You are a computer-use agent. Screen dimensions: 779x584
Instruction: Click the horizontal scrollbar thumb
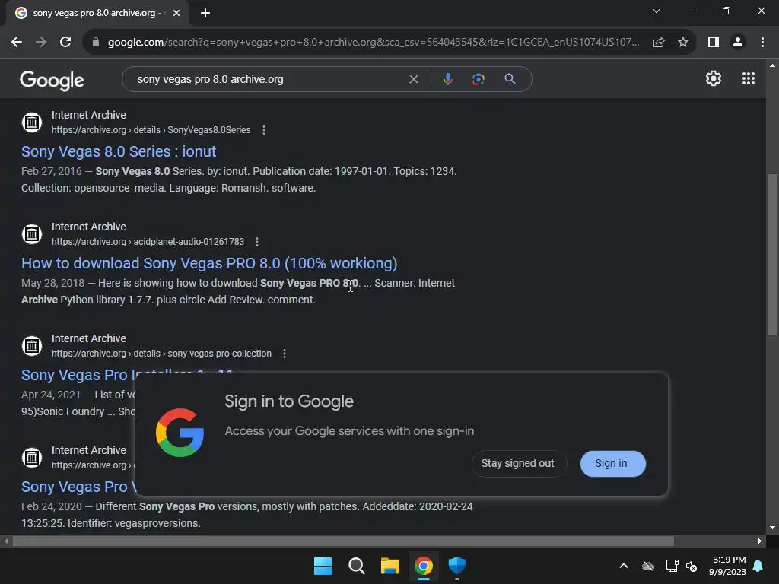[x=343, y=541]
